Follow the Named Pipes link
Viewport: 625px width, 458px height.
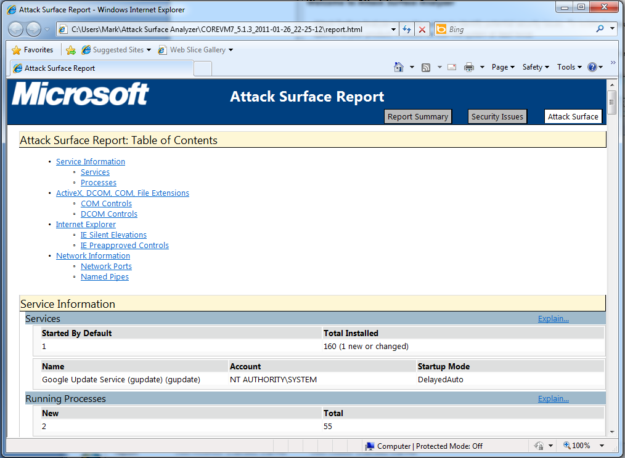coord(104,277)
